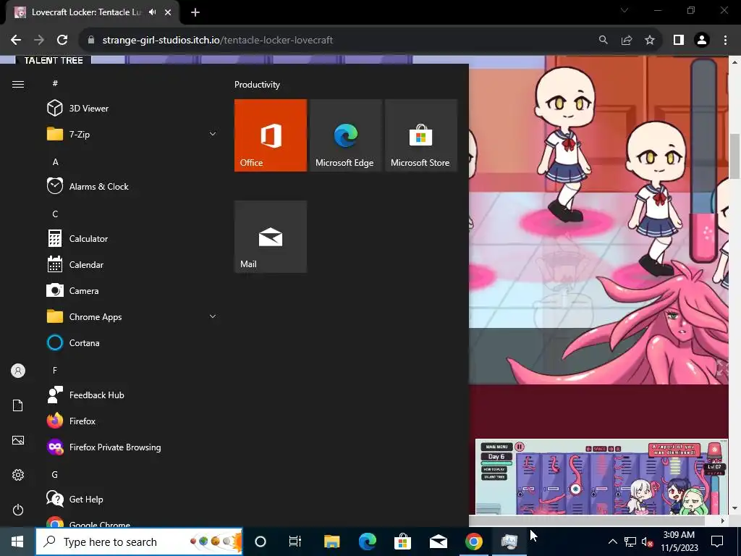Click the Power button in Start
This screenshot has height=556, width=741.
18,510
